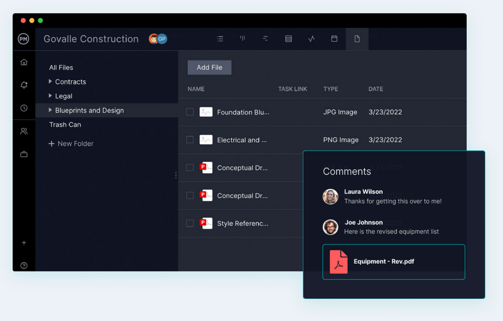
Task: Select the Electrical and ... file checkbox
Action: pyautogui.click(x=190, y=140)
